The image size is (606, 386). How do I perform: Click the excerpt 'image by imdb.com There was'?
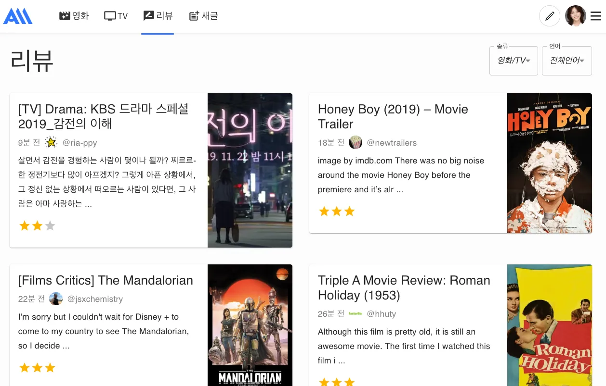[x=401, y=175]
